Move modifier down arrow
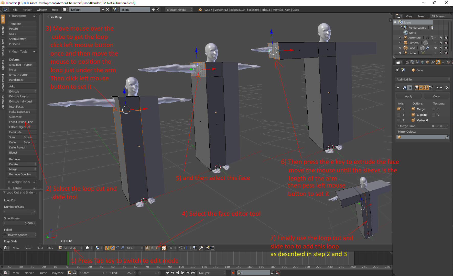The width and height of the screenshot is (453, 276). coord(441,88)
